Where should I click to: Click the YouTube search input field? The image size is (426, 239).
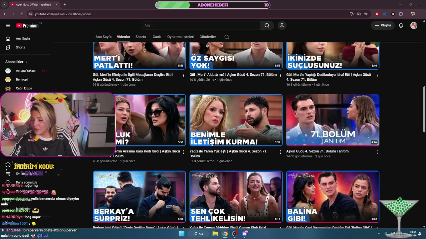(200, 26)
